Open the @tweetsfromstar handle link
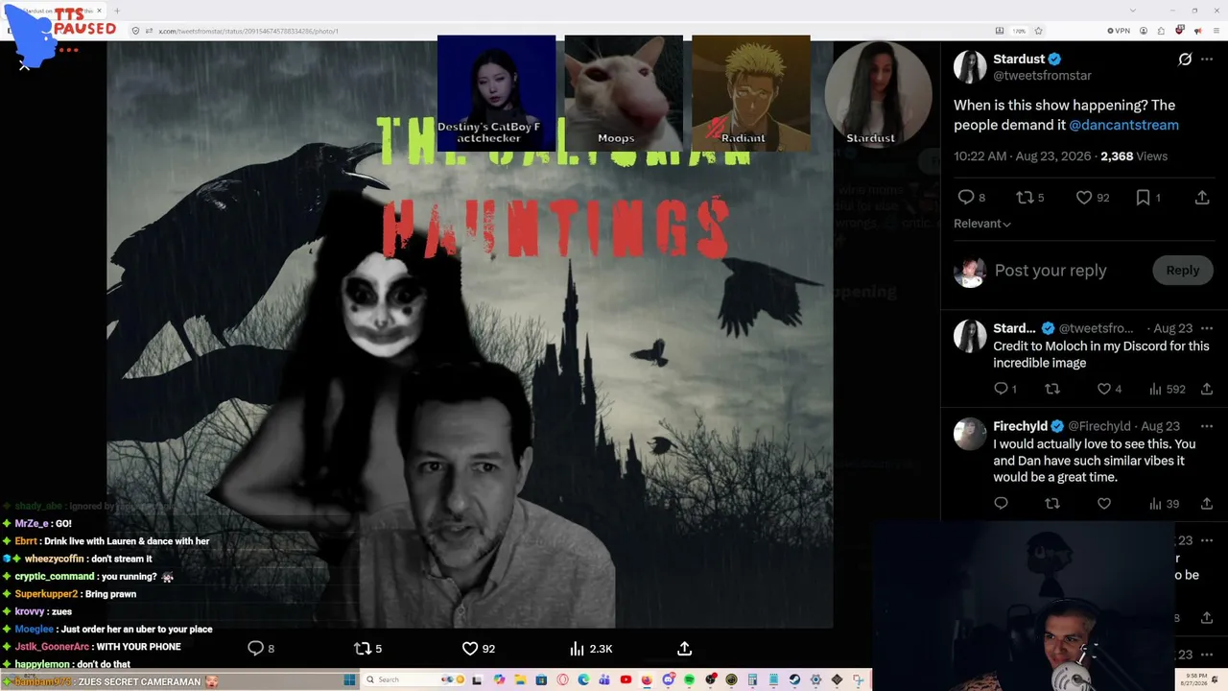Screen dimensions: 1228x691 1042,75
